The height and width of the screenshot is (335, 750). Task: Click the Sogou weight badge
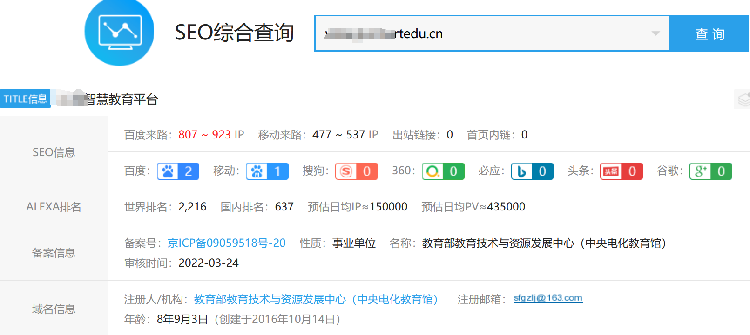tap(357, 171)
